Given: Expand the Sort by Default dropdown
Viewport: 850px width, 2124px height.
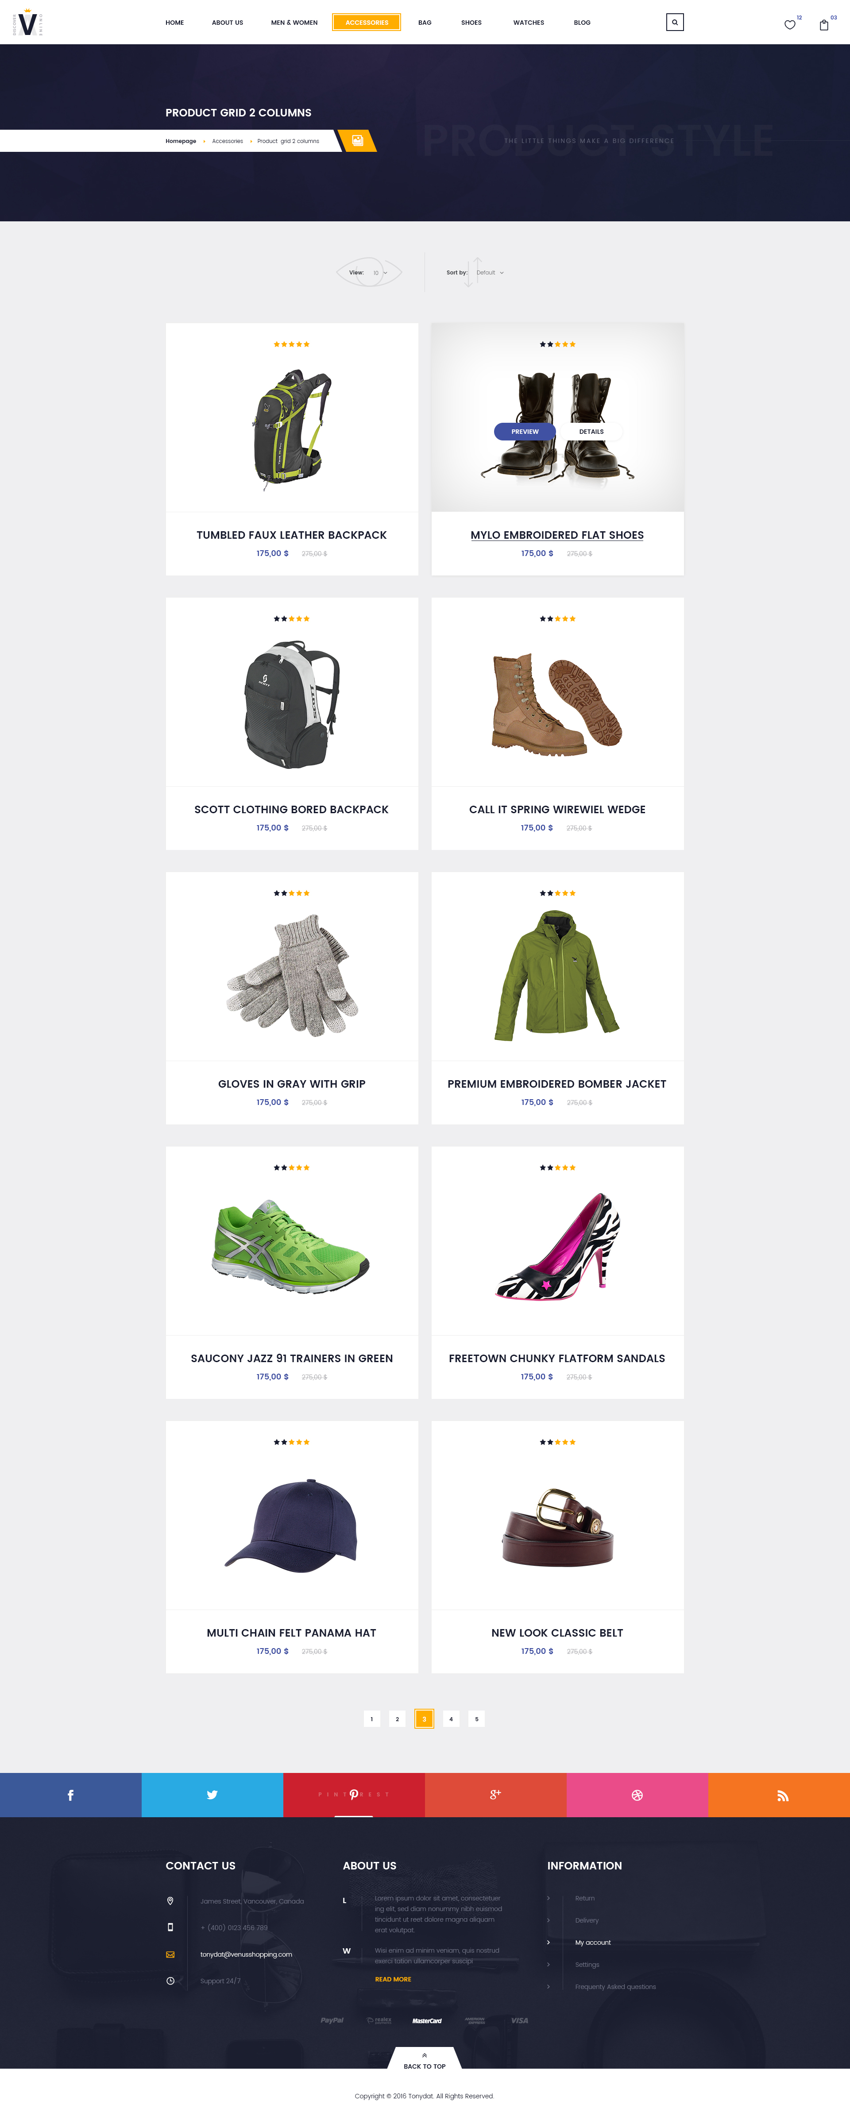Looking at the screenshot, I should pyautogui.click(x=490, y=273).
